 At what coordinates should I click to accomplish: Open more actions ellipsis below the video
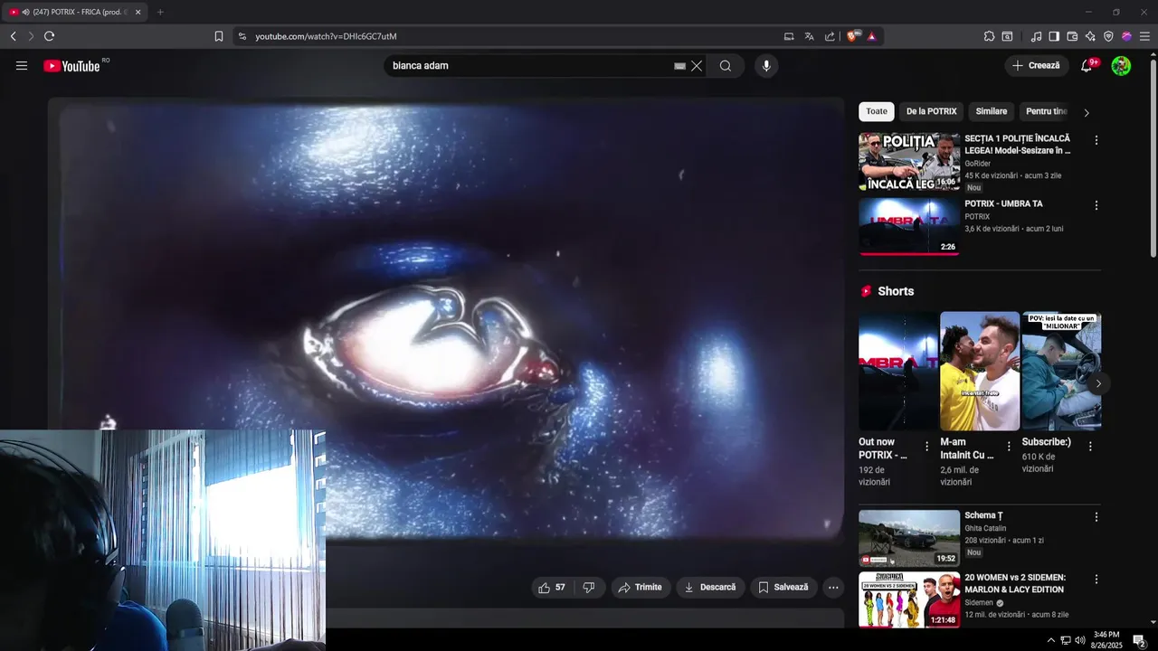[x=833, y=588]
